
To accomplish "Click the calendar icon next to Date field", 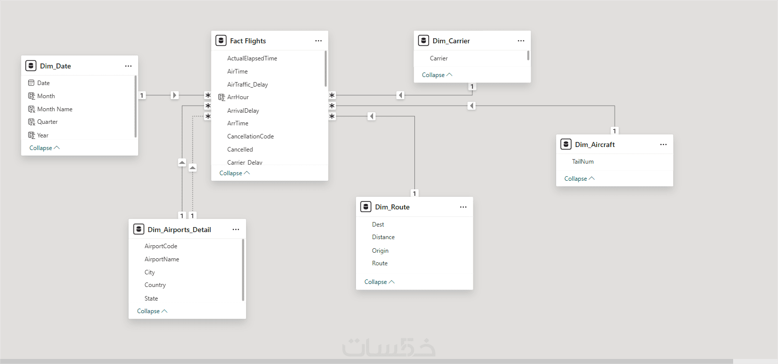I will click(x=31, y=83).
